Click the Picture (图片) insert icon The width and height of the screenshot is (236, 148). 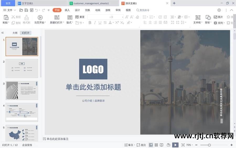click(x=216, y=17)
